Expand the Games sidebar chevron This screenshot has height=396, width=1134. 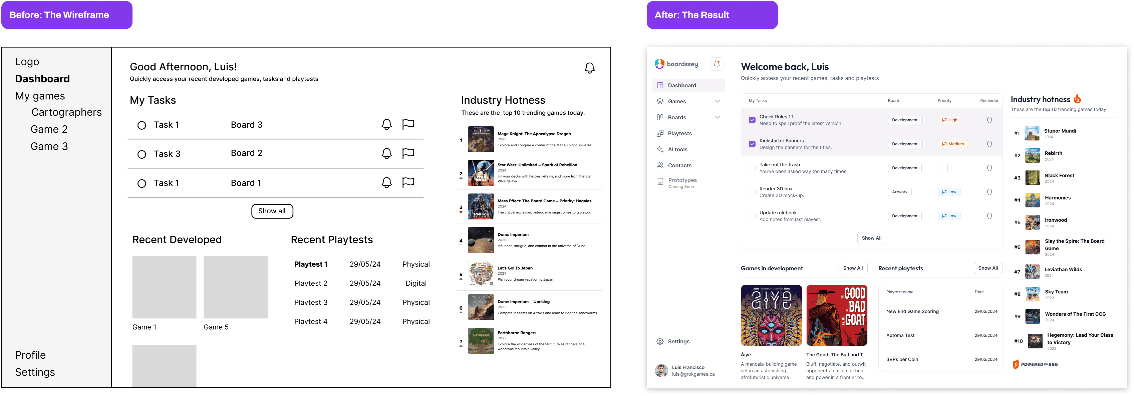click(x=718, y=102)
